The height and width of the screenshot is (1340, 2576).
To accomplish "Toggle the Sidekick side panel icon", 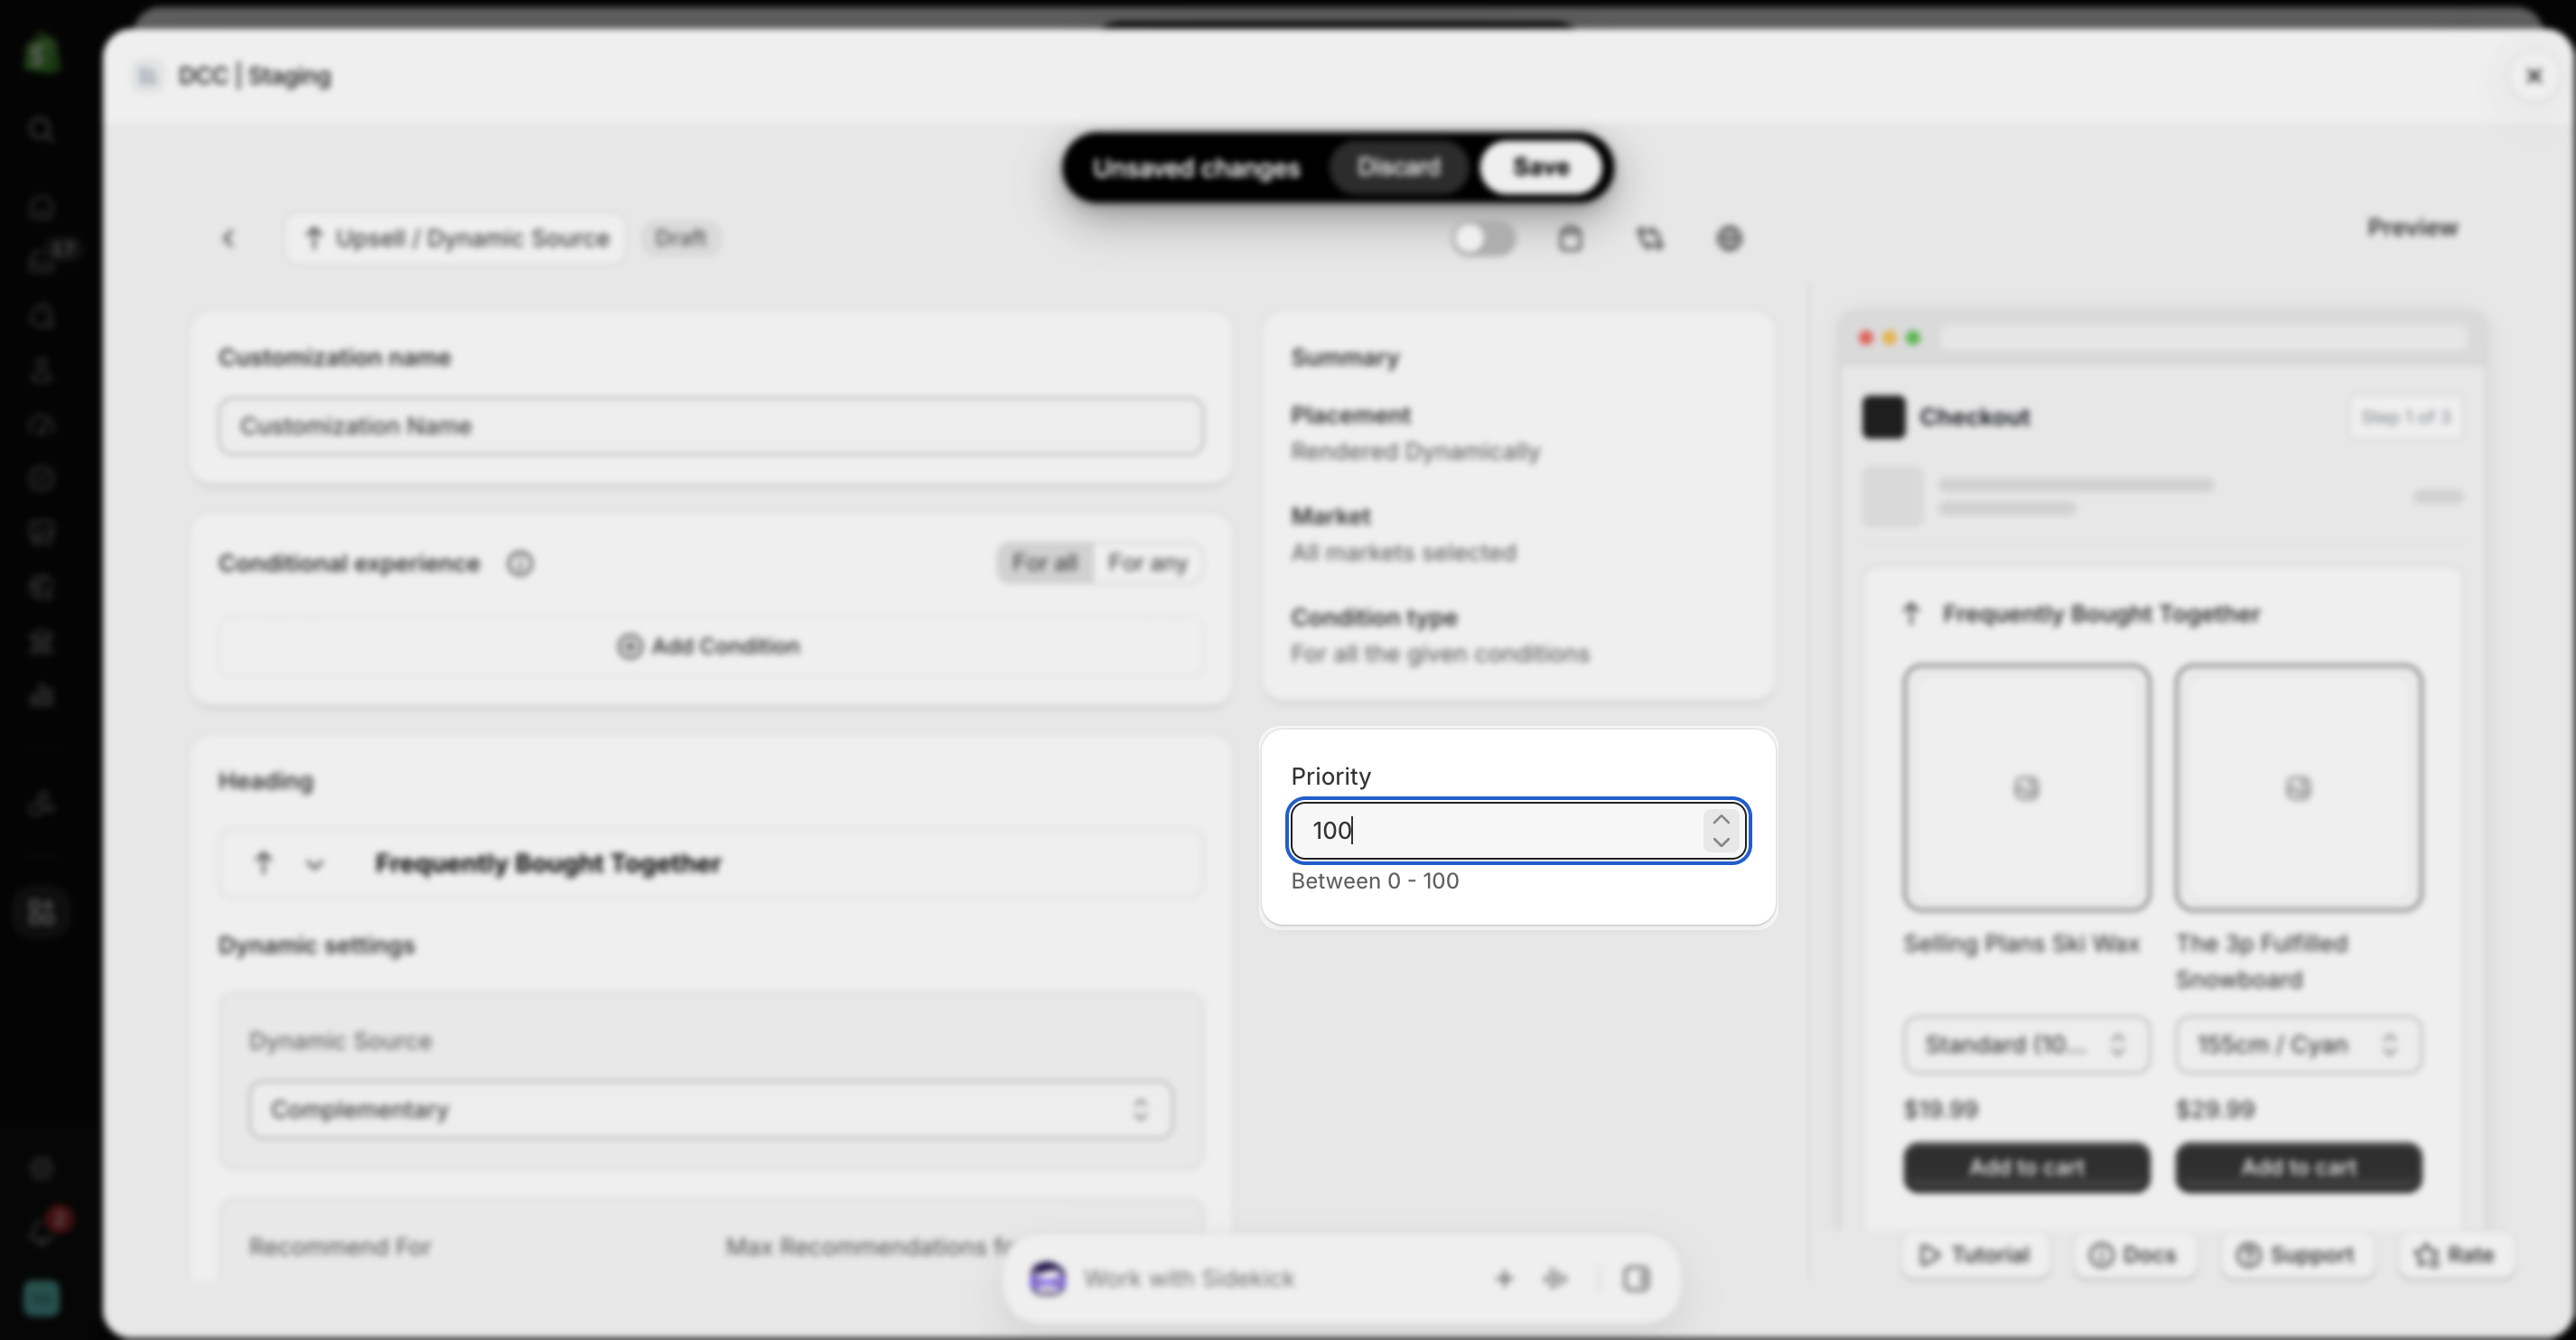I will 1636,1279.
